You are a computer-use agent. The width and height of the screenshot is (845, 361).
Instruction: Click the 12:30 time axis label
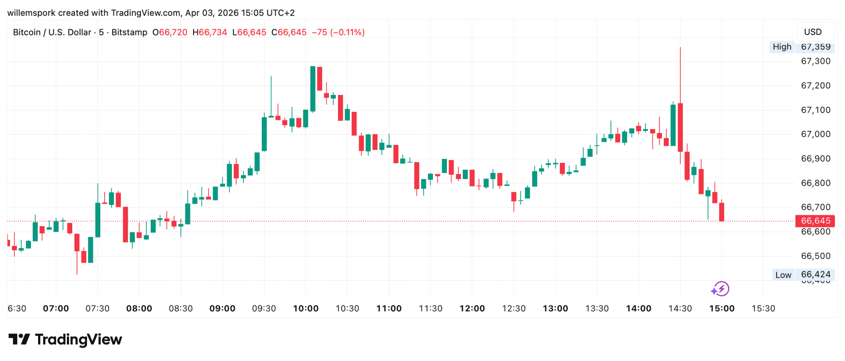pos(514,308)
